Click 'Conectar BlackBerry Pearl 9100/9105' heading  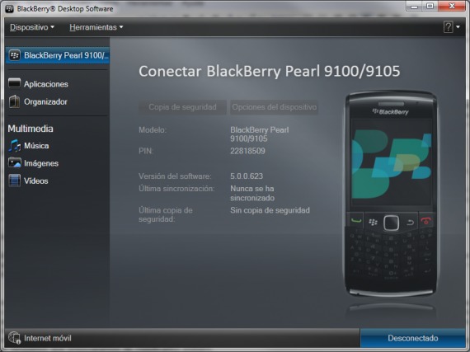(x=269, y=71)
